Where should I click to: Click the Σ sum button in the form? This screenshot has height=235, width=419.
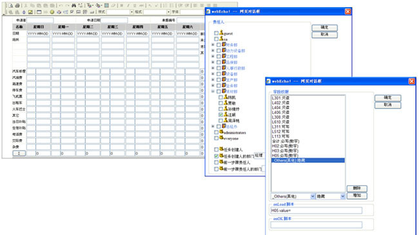point(19,153)
